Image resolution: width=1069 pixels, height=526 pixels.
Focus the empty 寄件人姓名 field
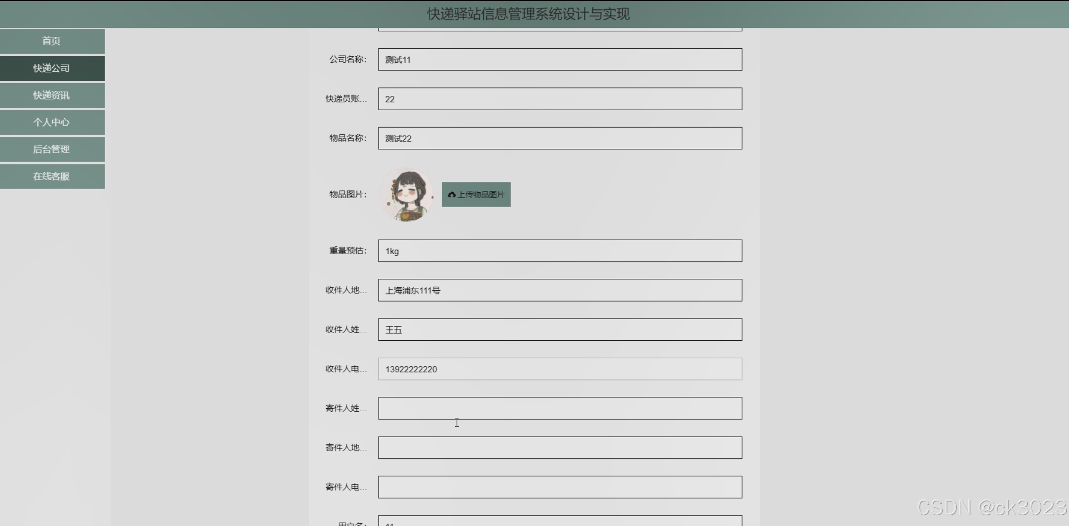559,408
